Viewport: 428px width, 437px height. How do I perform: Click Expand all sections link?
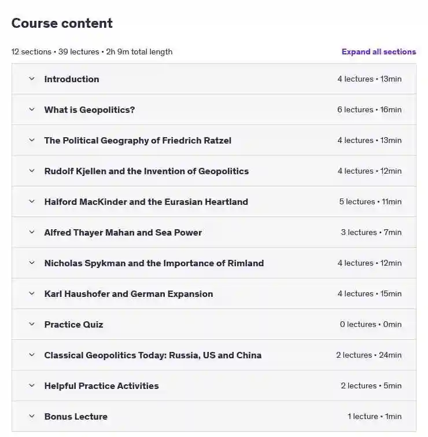(379, 52)
